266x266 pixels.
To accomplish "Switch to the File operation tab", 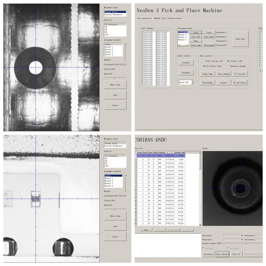I will [144, 18].
